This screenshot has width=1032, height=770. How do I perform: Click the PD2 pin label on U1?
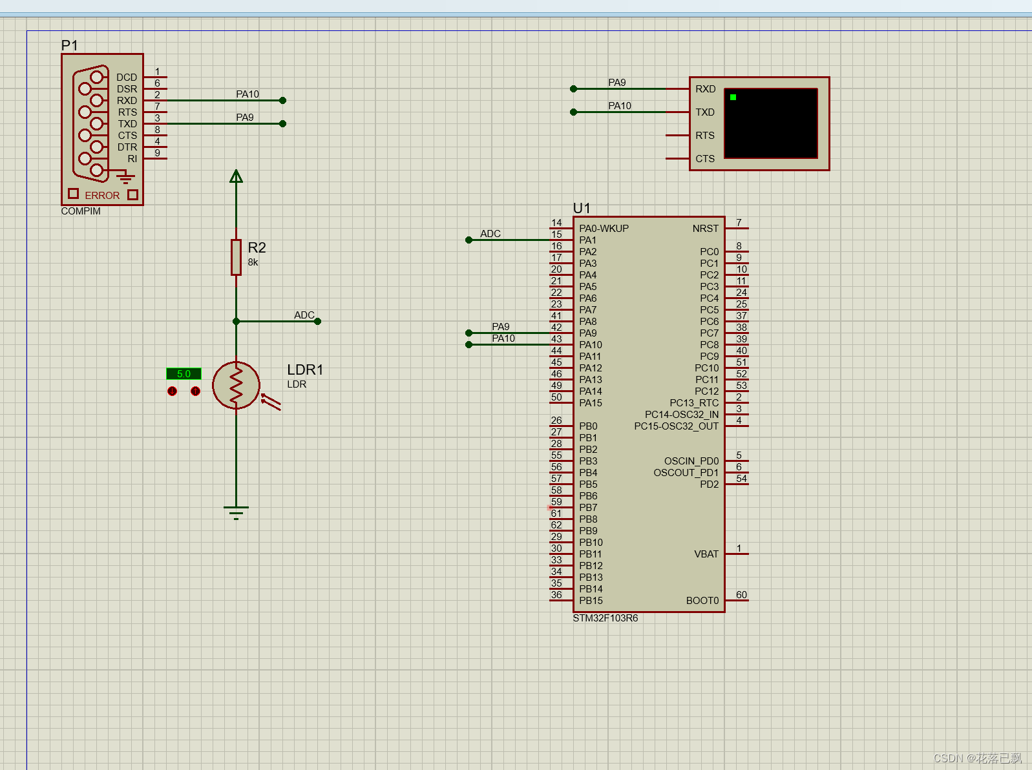tap(710, 484)
